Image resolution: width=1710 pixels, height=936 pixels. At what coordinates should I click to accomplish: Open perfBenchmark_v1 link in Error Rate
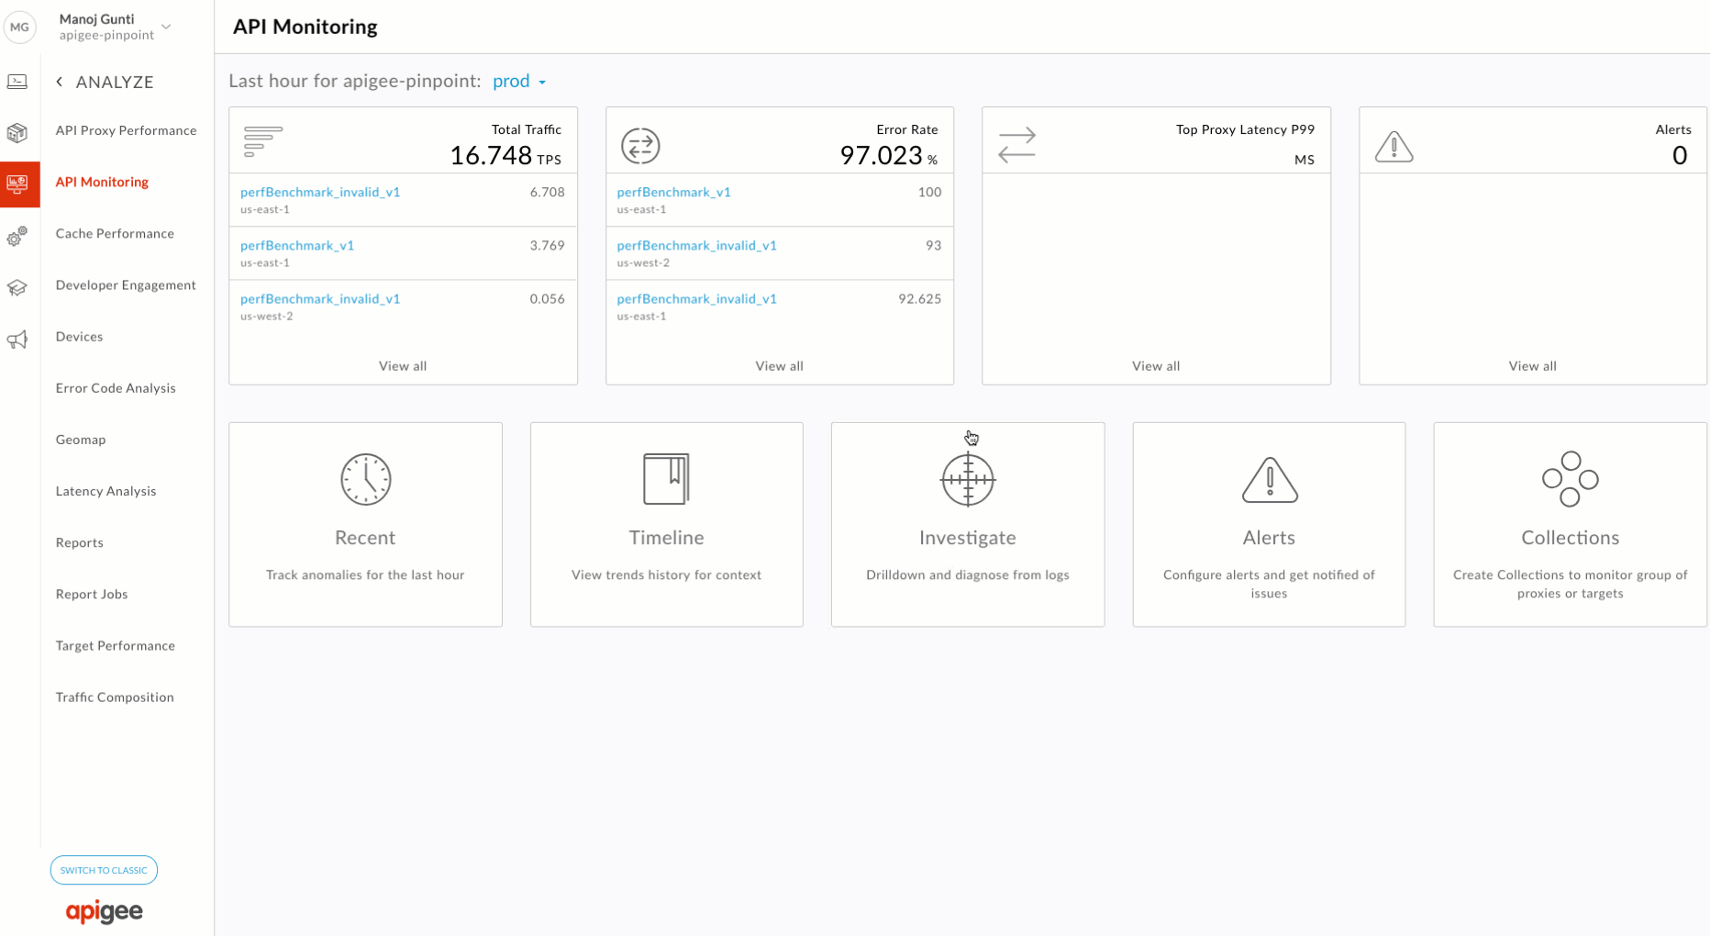coord(673,192)
